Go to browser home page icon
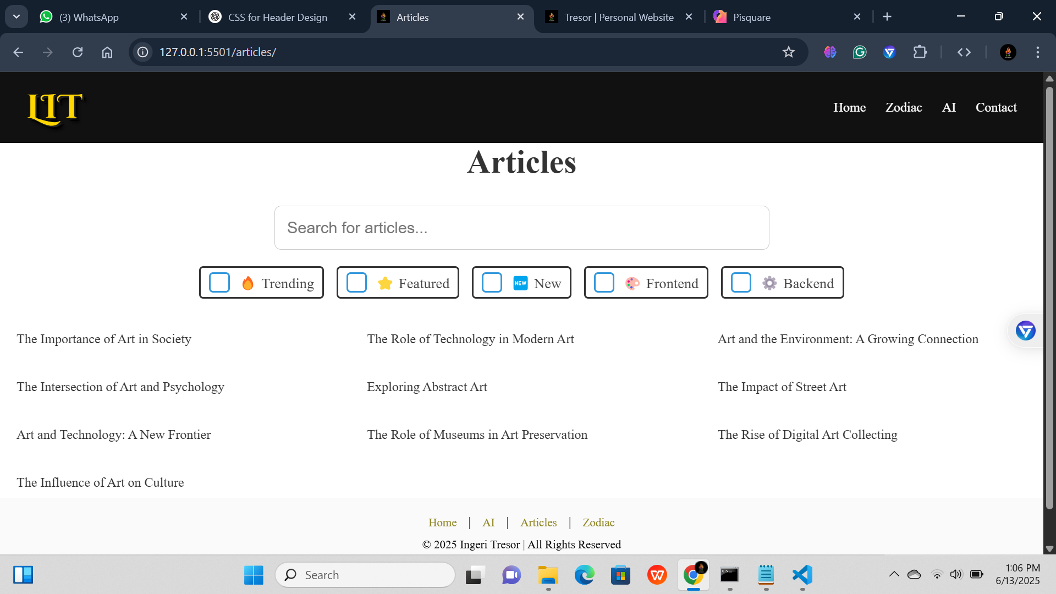1056x594 pixels. (x=107, y=52)
